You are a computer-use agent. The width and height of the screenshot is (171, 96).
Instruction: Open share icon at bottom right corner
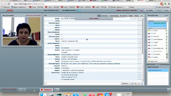(x=169, y=90)
